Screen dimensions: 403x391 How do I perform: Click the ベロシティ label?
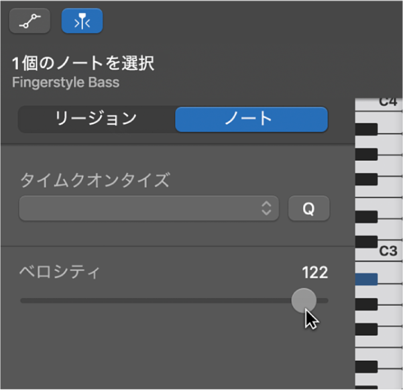click(60, 272)
